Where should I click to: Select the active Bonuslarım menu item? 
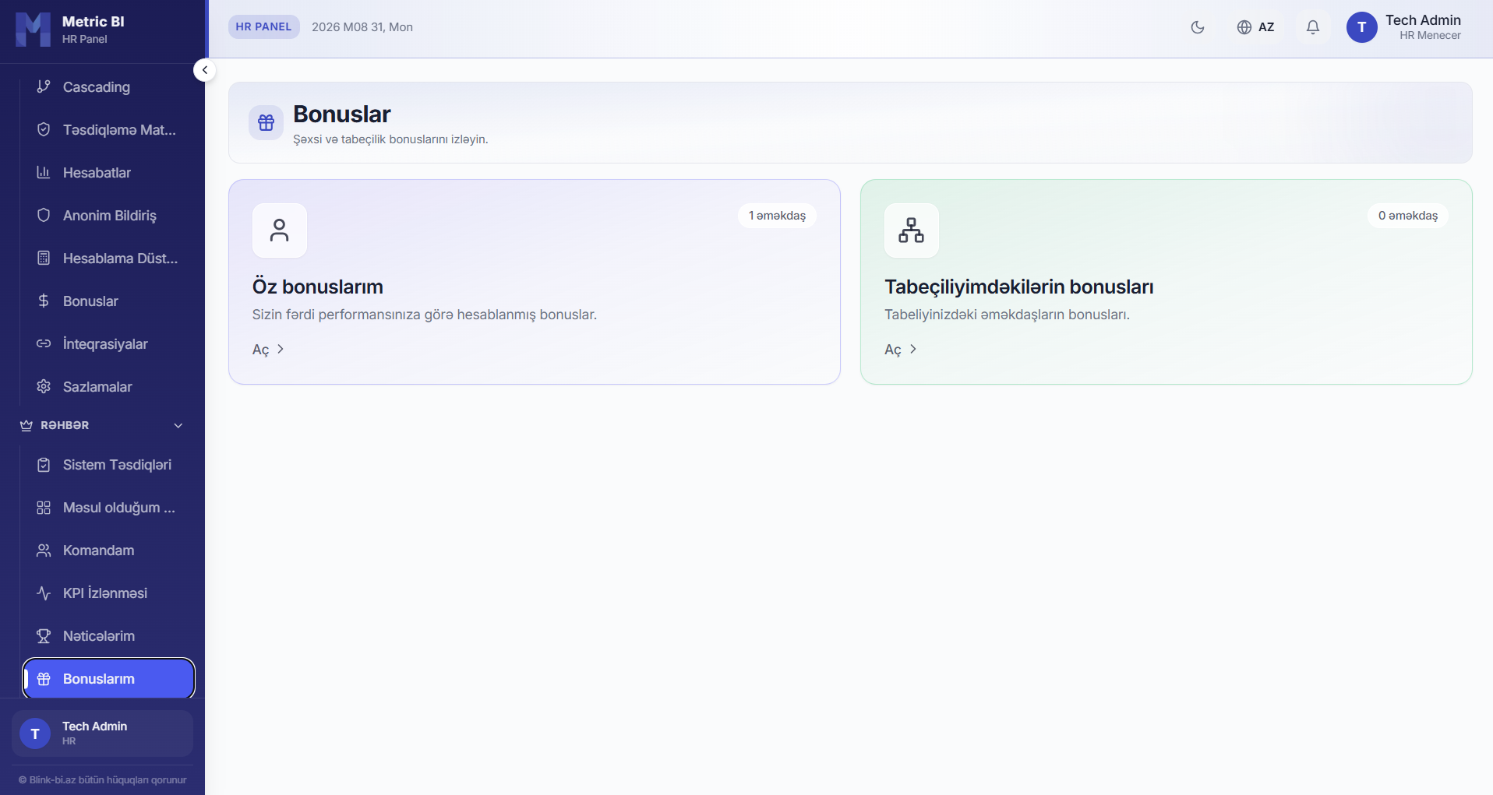click(108, 678)
